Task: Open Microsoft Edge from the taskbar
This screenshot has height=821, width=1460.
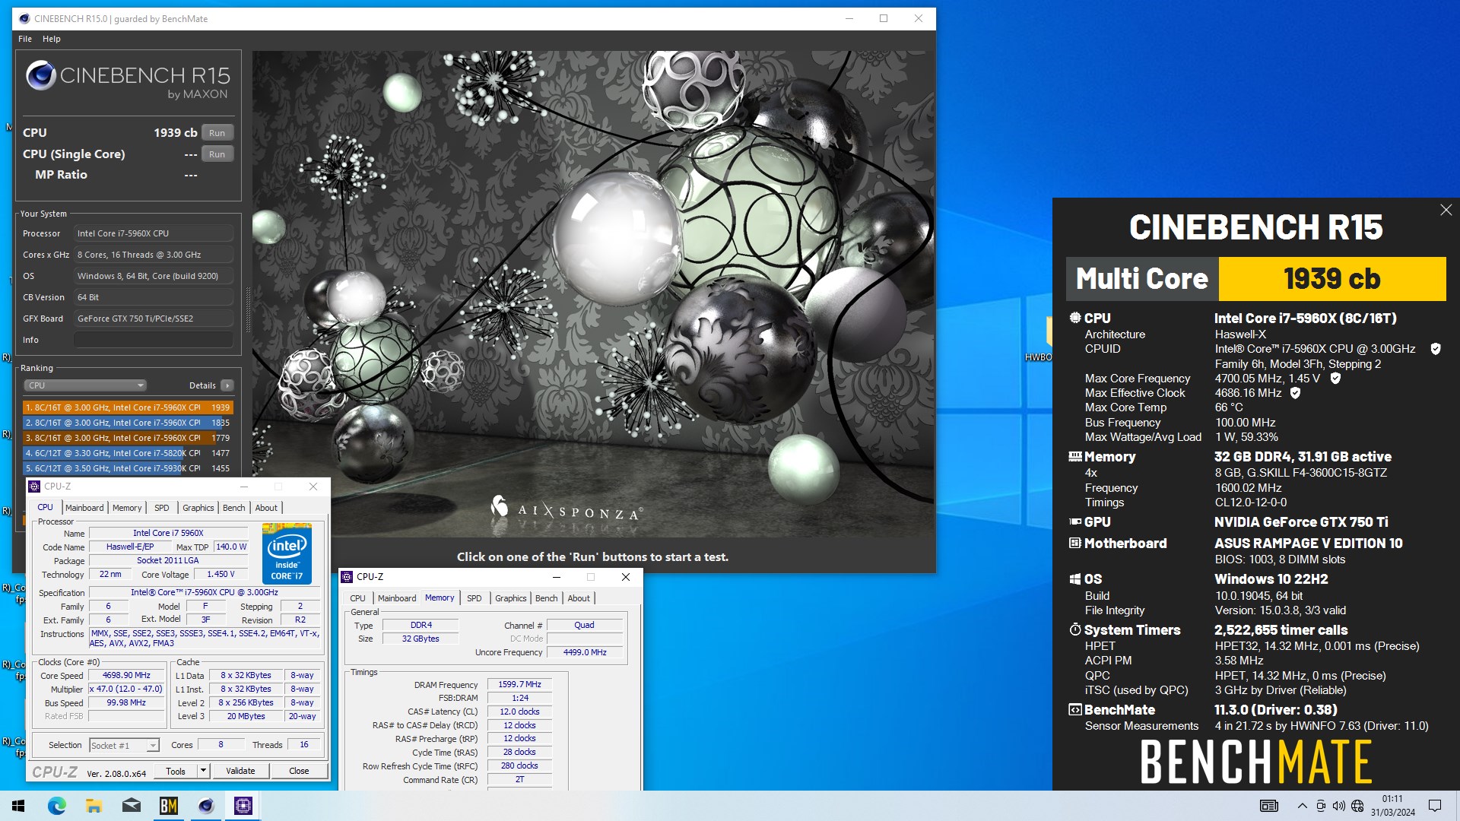Action: [57, 806]
